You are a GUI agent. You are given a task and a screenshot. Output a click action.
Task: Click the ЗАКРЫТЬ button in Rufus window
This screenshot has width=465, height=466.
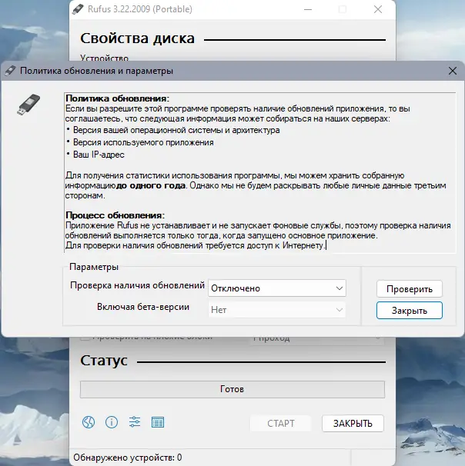coord(353,423)
